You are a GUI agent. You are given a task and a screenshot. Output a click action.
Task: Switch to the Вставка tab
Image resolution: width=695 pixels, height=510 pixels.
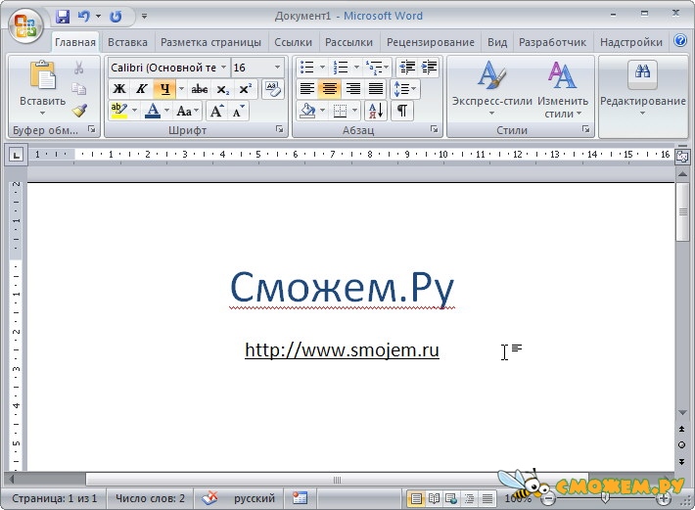click(127, 42)
